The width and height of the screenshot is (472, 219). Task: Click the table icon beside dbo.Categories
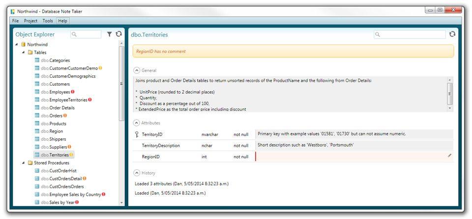[x=37, y=60]
